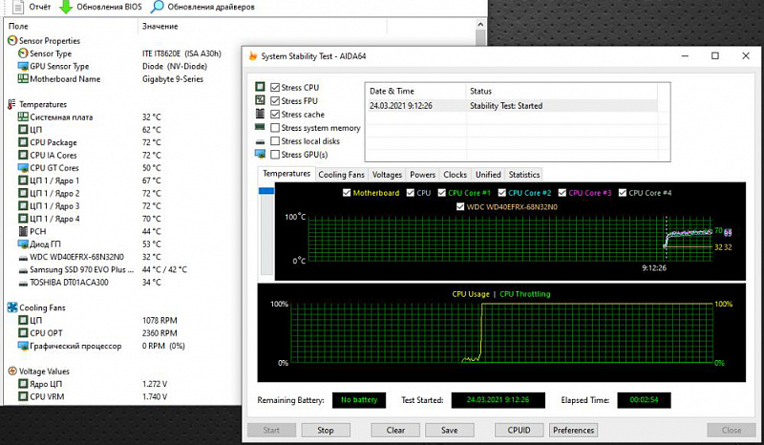Switch to the Cooling Fans tab
The height and width of the screenshot is (445, 764).
[x=341, y=175]
